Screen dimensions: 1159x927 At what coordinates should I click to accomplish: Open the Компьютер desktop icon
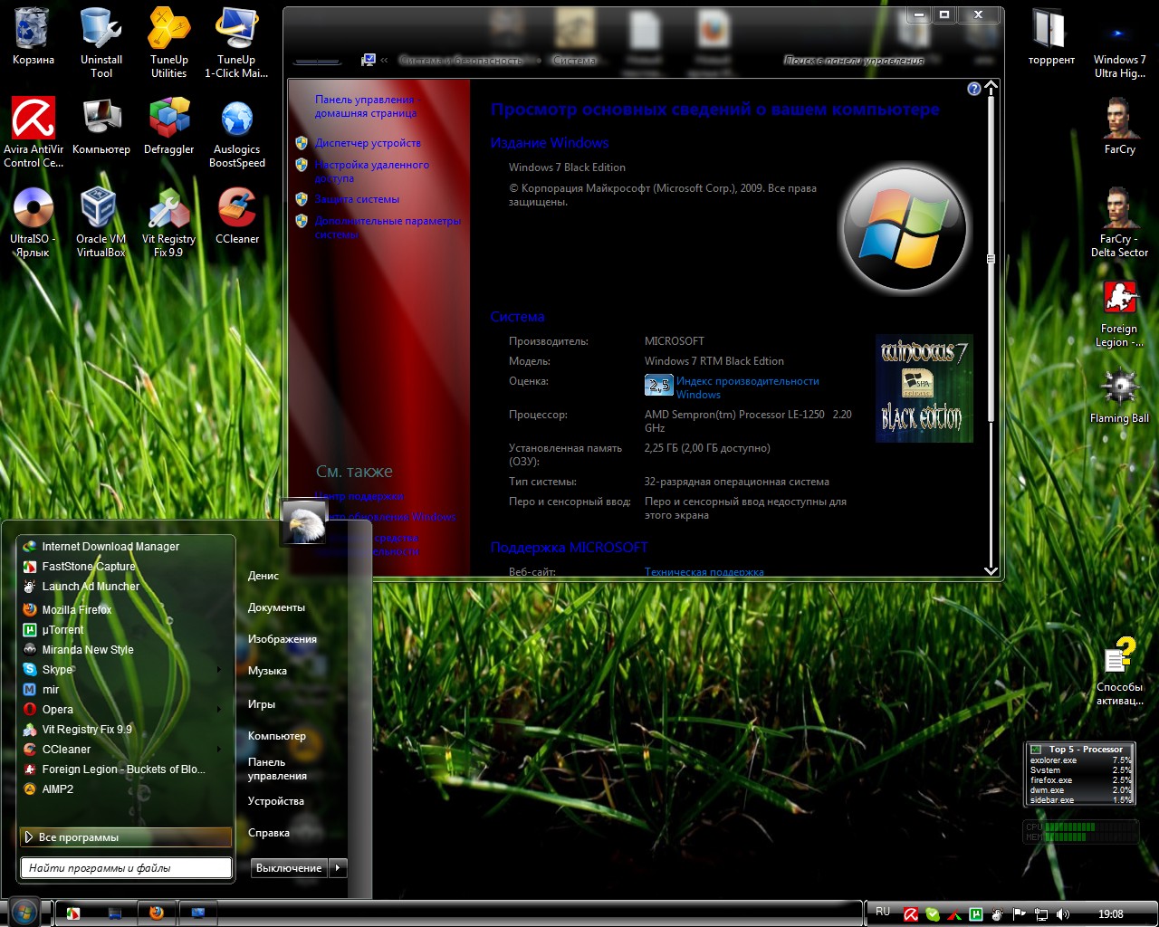(101, 126)
